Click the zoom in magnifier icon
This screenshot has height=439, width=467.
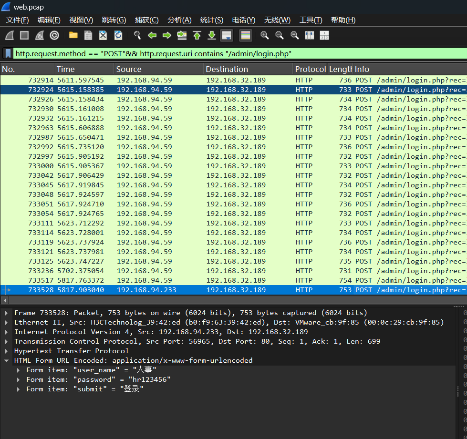(264, 35)
